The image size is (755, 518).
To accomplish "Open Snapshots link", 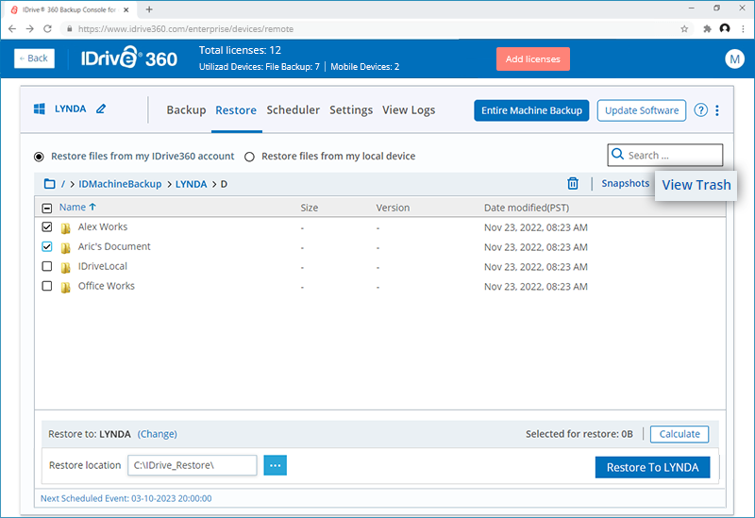I will (x=626, y=183).
